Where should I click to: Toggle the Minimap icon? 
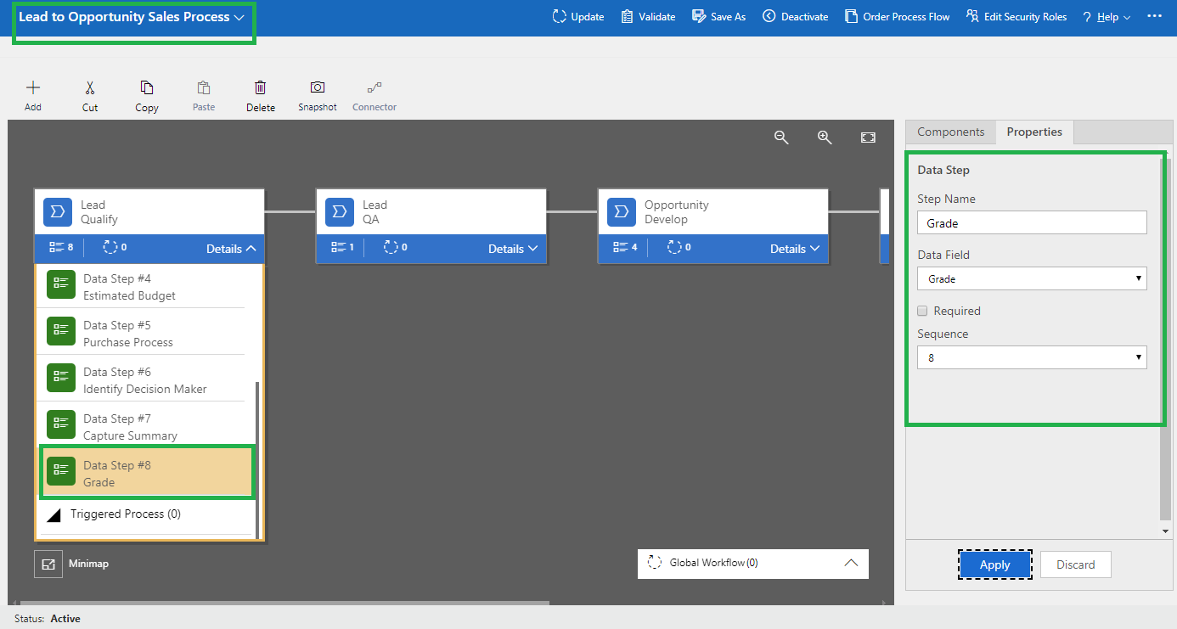[48, 564]
